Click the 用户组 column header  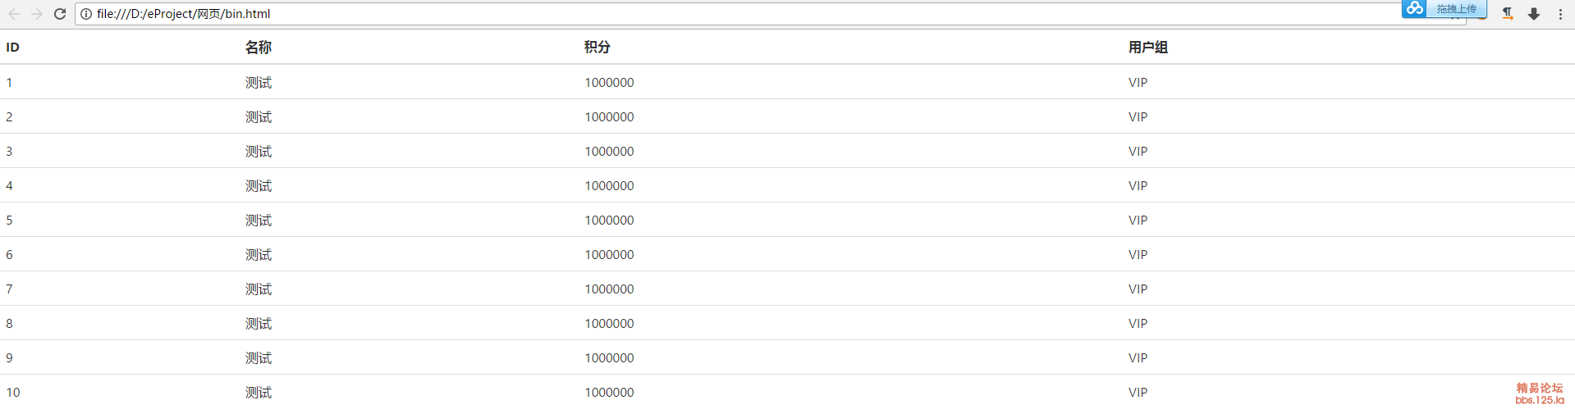(x=1148, y=48)
